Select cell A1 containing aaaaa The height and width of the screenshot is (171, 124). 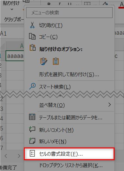pyautogui.click(x=15, y=56)
